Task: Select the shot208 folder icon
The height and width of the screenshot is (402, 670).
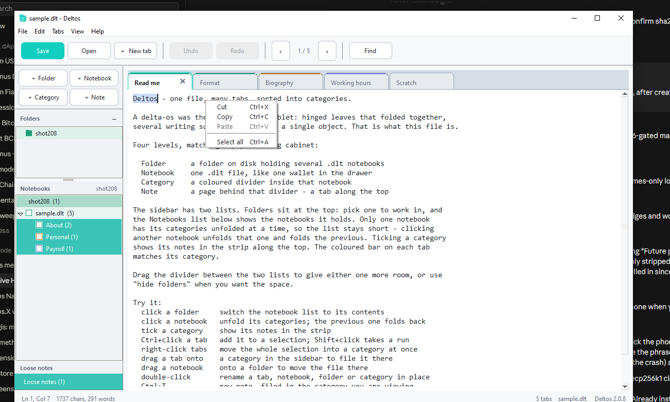Action: 29,133
